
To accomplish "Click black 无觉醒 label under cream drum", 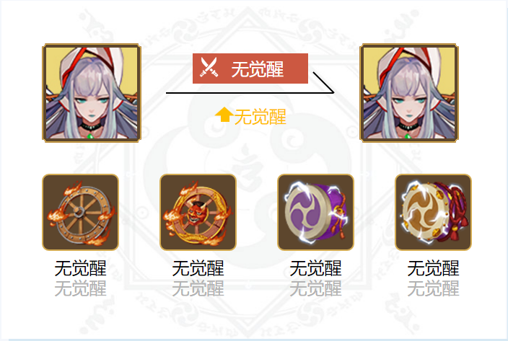I will point(433,268).
